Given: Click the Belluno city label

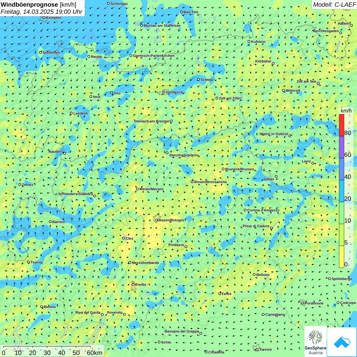Looking at the screenshot, I should (x=263, y=275).
